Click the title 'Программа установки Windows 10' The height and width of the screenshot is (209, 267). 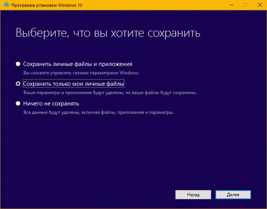coord(47,5)
